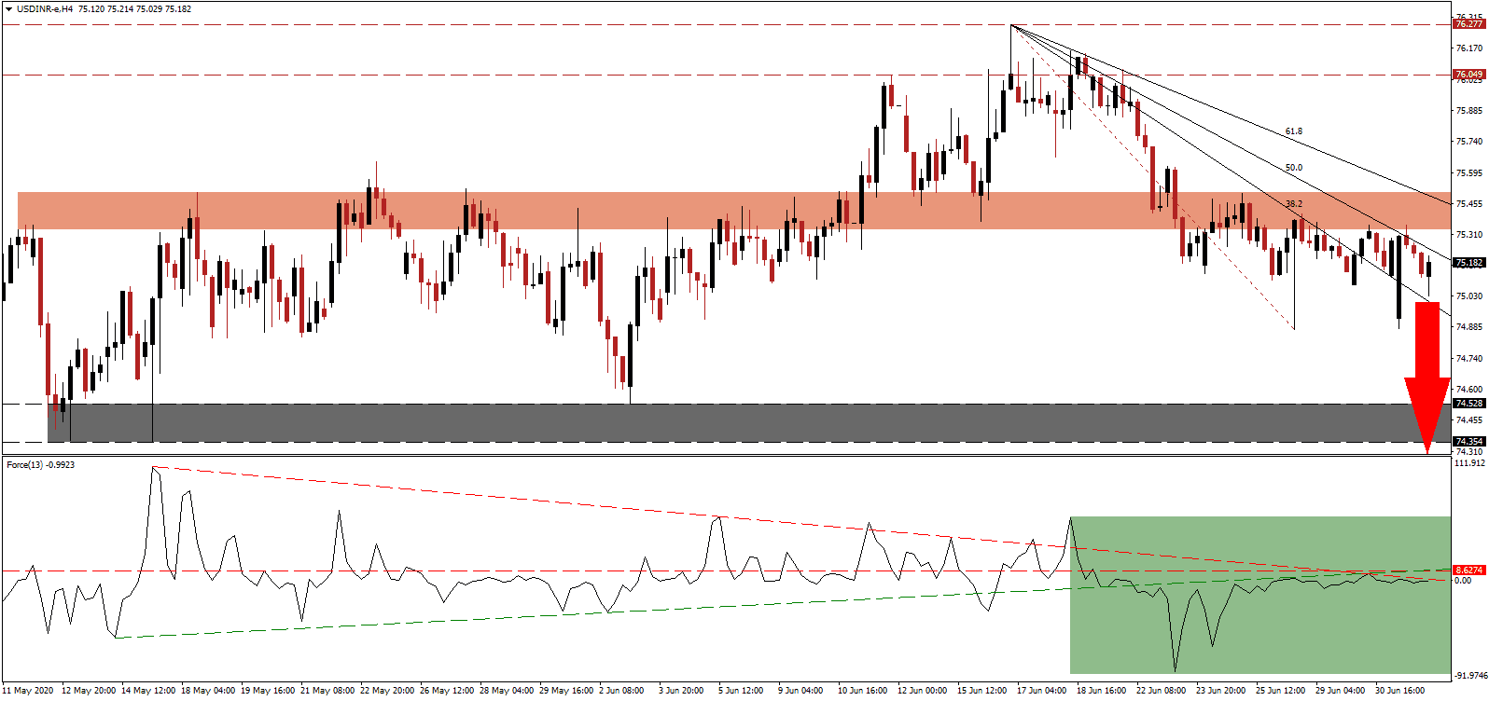Click the 38.2 Fibonacci fan label

[1293, 203]
